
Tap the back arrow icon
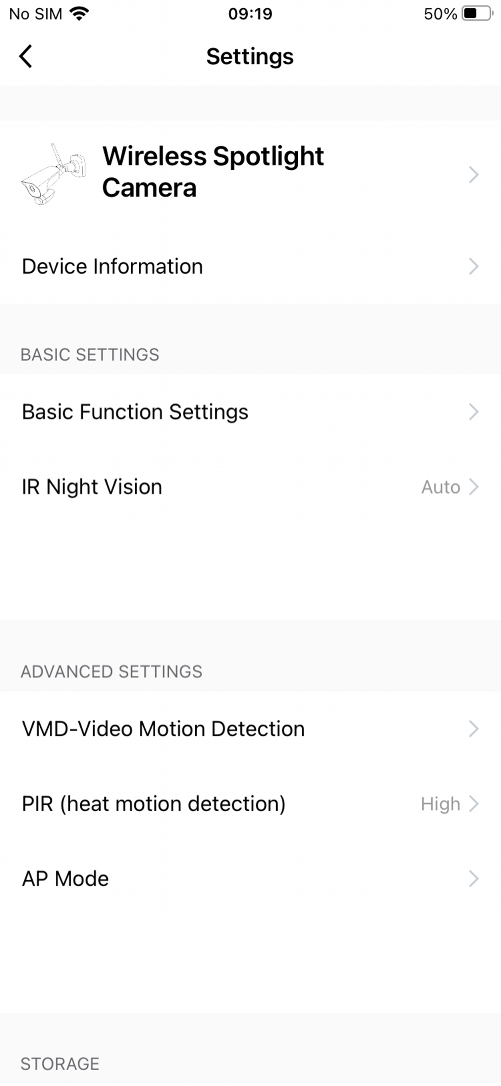pos(26,56)
